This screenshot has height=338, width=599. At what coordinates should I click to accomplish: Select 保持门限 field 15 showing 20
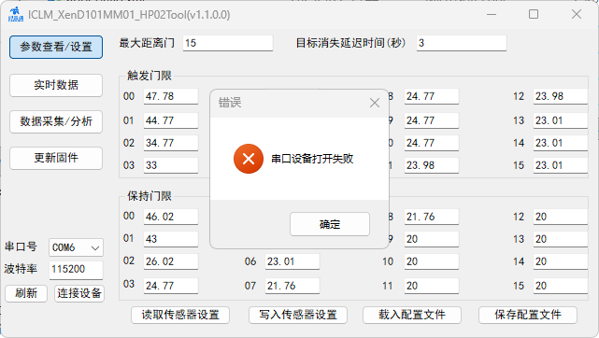[x=561, y=286]
